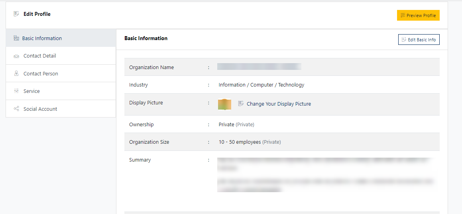462x214 pixels.
Task: Open the Contact Detail section
Action: click(x=39, y=56)
